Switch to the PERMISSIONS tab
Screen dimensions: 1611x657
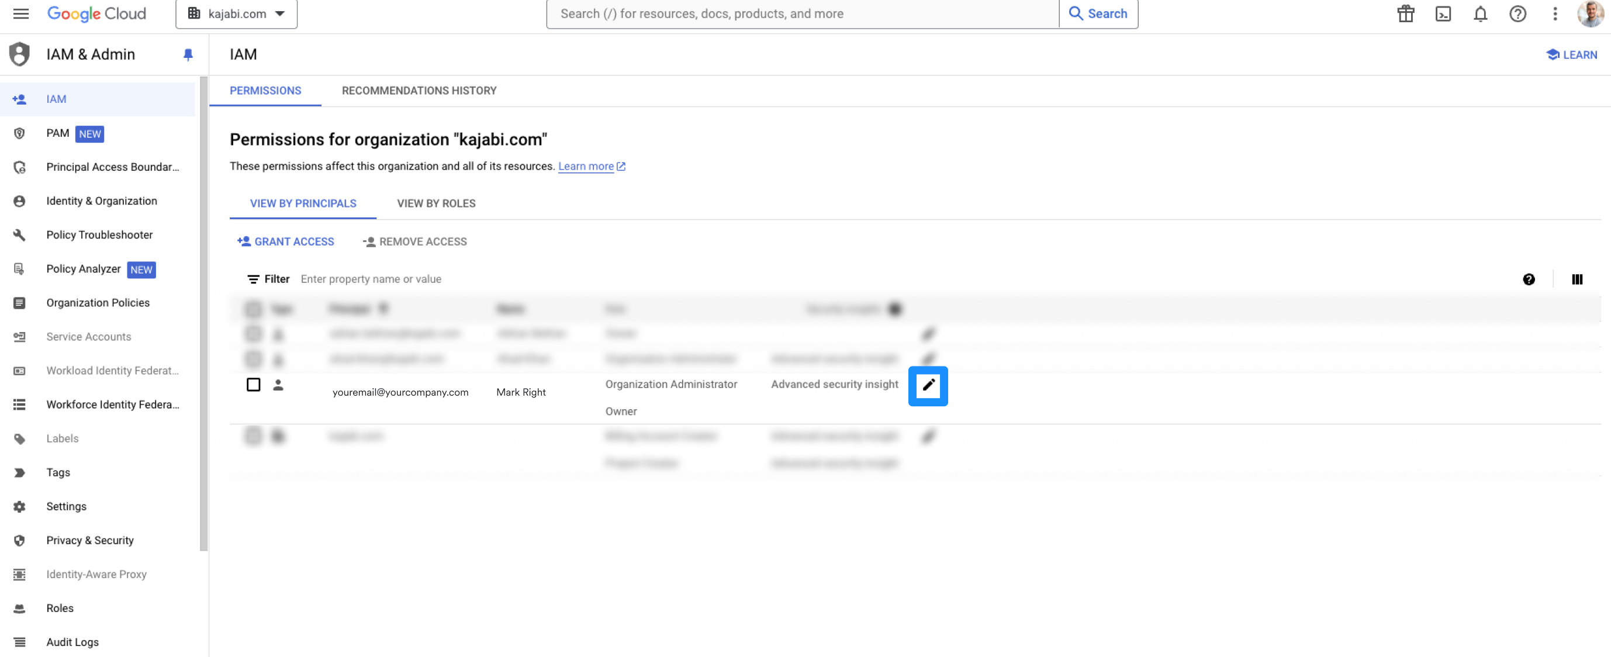pyautogui.click(x=265, y=91)
